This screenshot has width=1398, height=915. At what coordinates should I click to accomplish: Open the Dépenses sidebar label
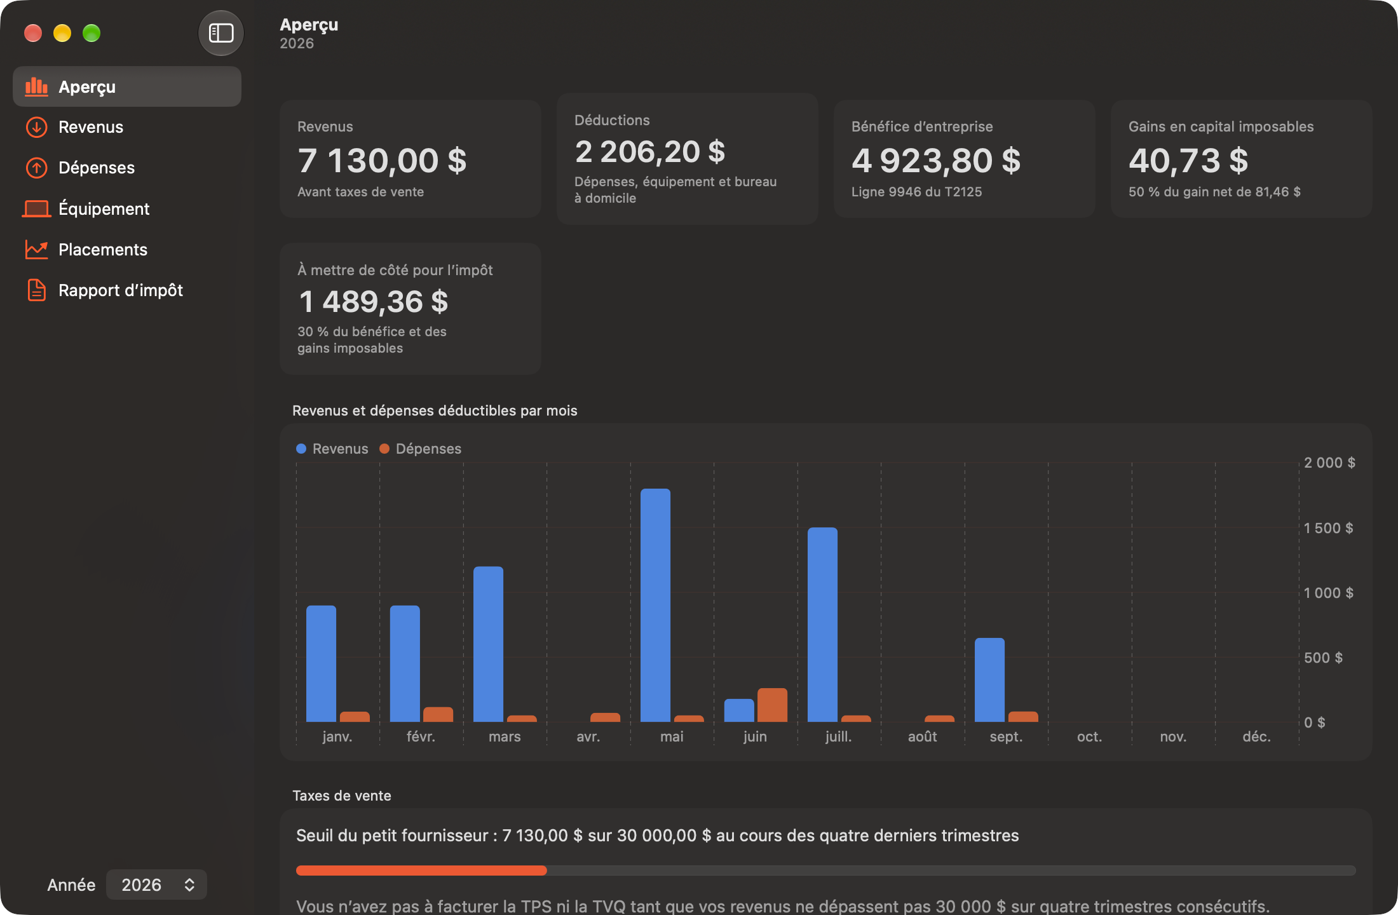[97, 168]
